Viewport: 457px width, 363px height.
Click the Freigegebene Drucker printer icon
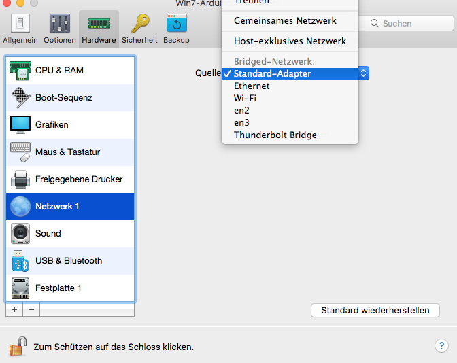20,179
